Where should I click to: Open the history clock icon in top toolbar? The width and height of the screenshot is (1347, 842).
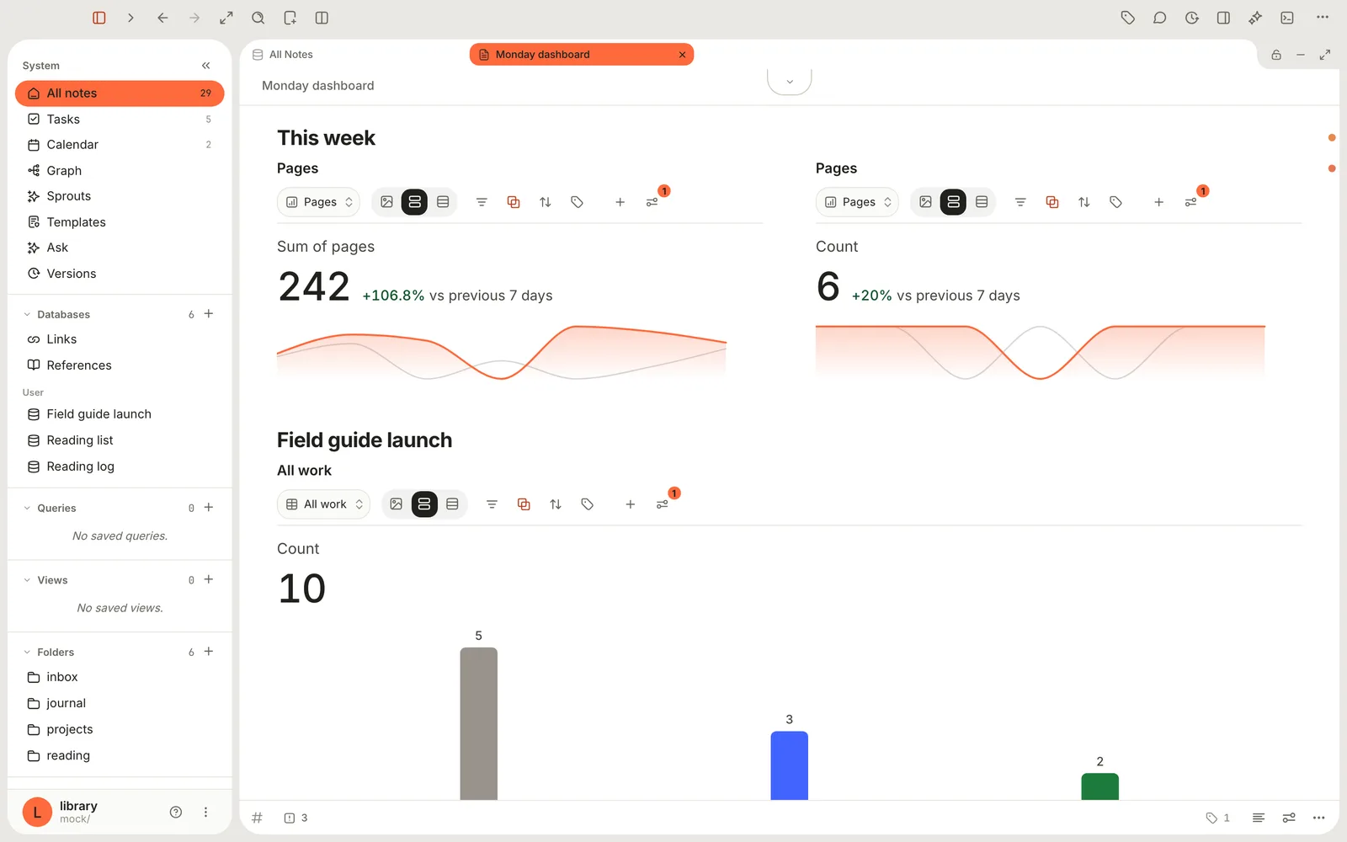(x=1192, y=18)
